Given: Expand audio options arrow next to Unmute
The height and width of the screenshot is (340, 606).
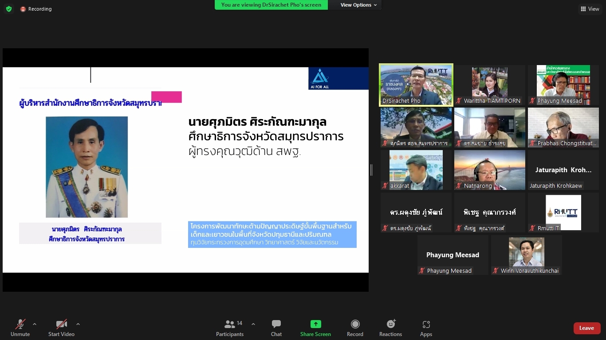Looking at the screenshot, I should pyautogui.click(x=35, y=324).
